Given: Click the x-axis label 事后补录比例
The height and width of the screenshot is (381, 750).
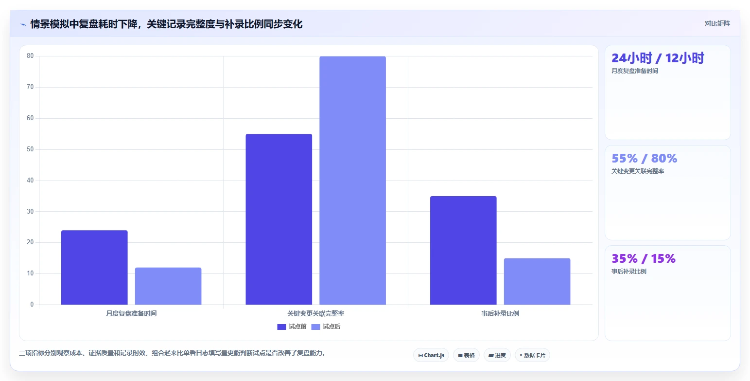Looking at the screenshot, I should [500, 313].
